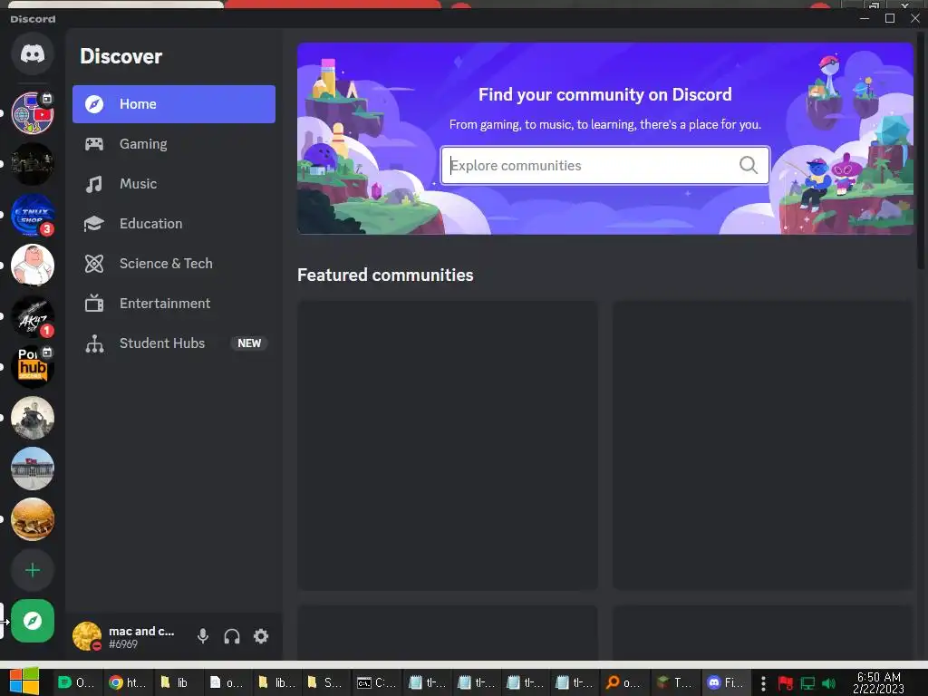The height and width of the screenshot is (696, 928).
Task: Add a server with the plus button
Action: tap(33, 570)
